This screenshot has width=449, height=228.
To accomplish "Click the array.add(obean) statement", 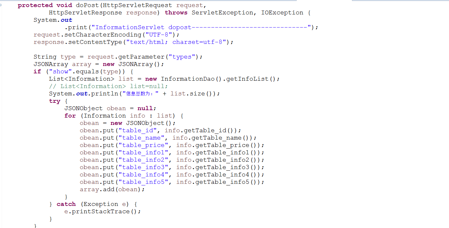I will click(x=112, y=189).
